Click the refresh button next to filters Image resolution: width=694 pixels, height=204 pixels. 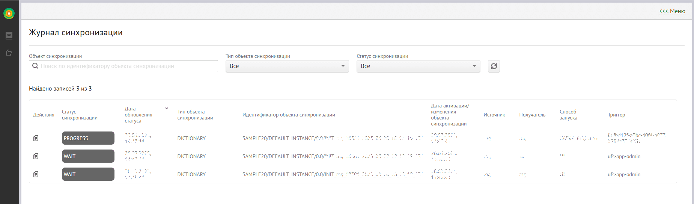coord(494,66)
